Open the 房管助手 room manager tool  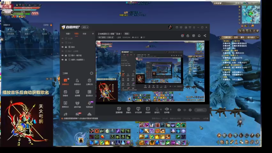click(x=77, y=82)
